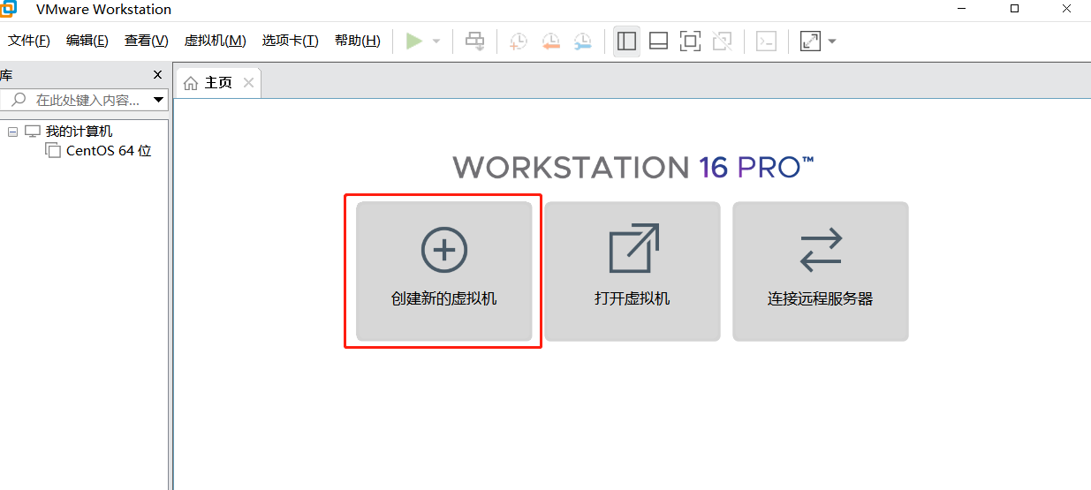Open the power options dropdown arrow
This screenshot has height=490, width=1091.
click(x=436, y=41)
